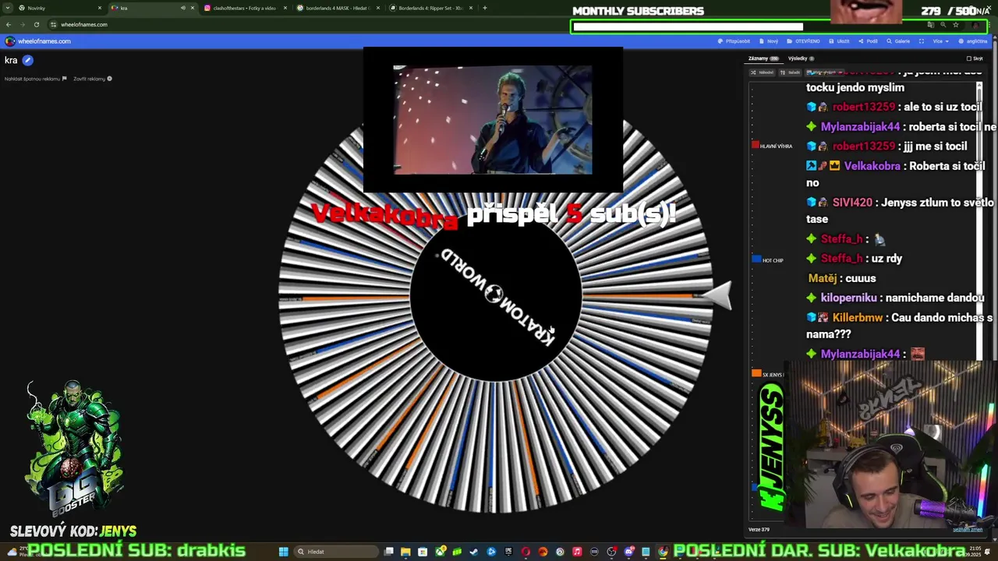The image size is (998, 561).
Task: Open Google Chrome on the taskbar
Action: (x=663, y=552)
